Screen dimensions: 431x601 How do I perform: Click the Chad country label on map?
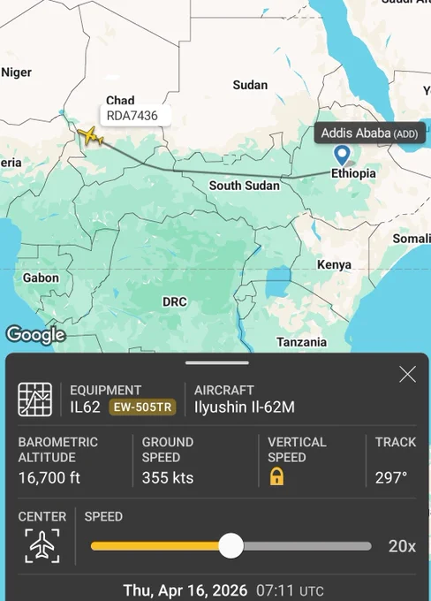coord(120,100)
